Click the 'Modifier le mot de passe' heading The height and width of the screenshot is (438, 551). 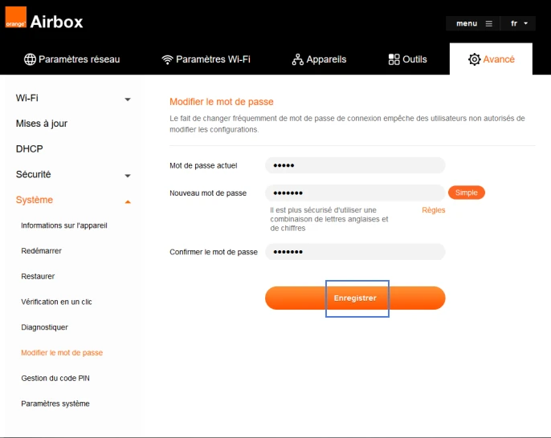click(x=222, y=102)
